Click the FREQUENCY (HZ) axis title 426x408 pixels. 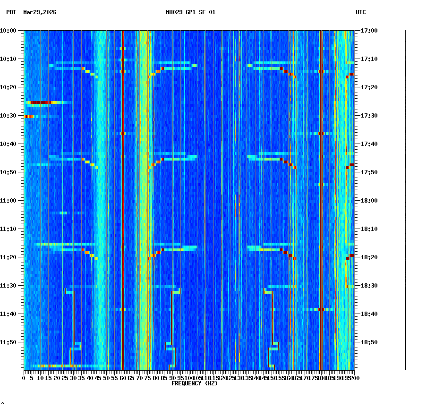pyautogui.click(x=195, y=383)
